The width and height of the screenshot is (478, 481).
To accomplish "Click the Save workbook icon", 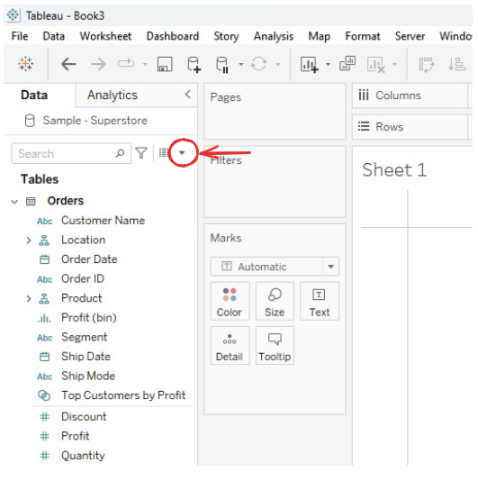I will [165, 65].
